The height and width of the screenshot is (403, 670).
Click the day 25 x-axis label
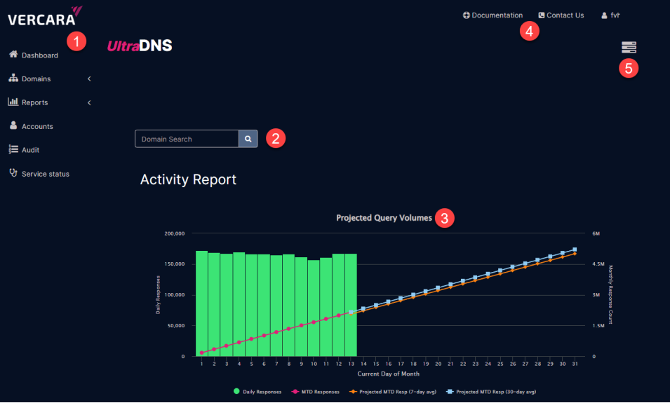tap(500, 364)
